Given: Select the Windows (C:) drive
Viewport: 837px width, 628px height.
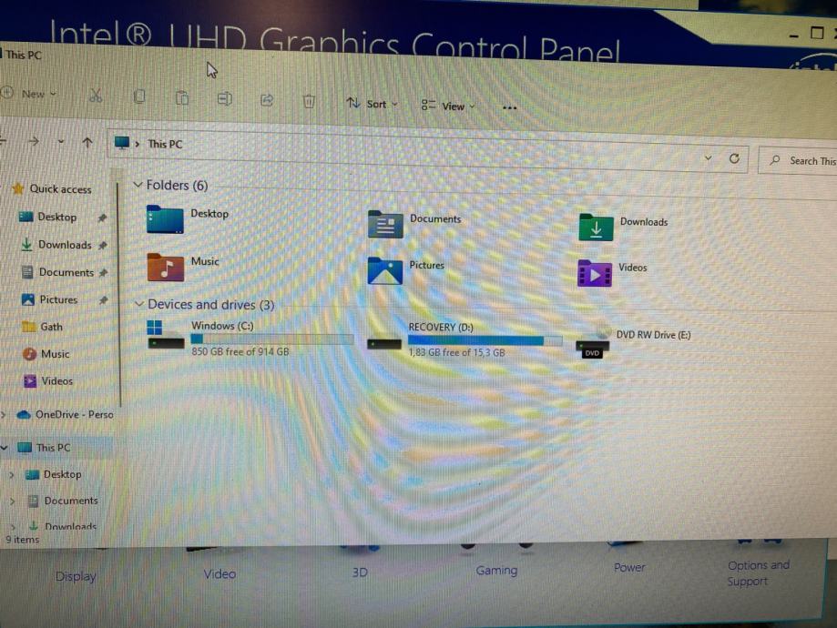Looking at the screenshot, I should 250,339.
